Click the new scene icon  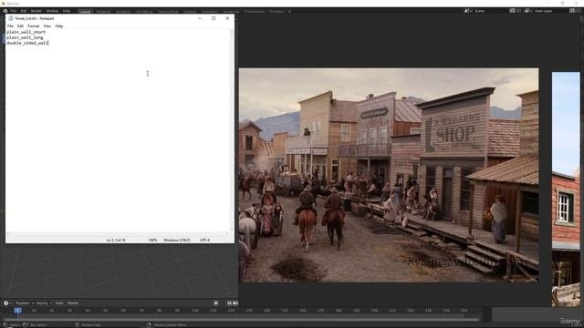(x=513, y=11)
